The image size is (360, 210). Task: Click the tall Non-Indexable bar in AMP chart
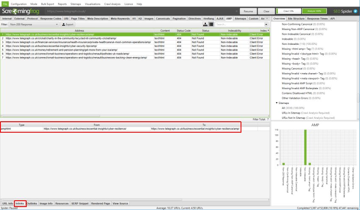tap(305, 147)
